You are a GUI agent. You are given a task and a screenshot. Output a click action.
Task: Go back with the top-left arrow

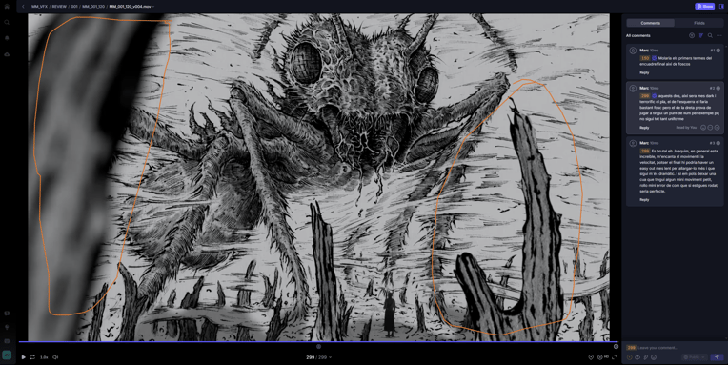click(23, 7)
